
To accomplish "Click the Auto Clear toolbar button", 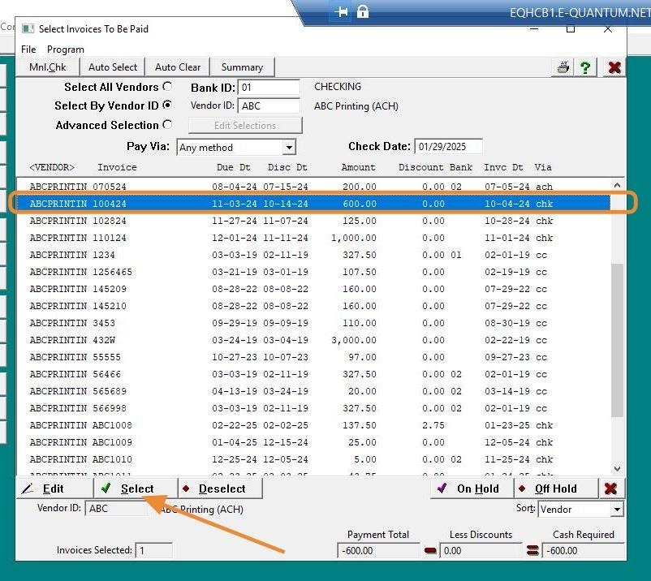I will (x=178, y=67).
